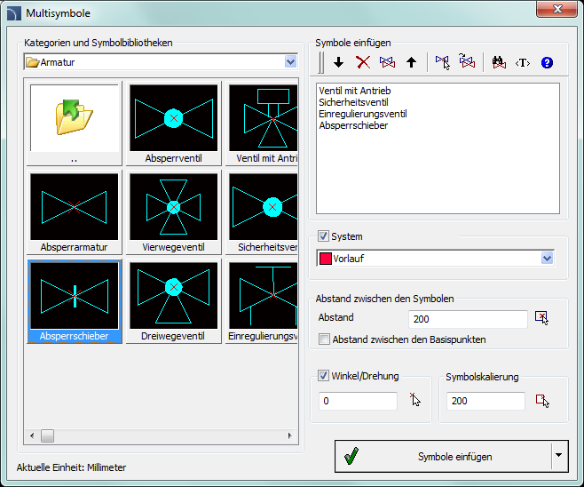Open the arrow next to Symbole einfügen

[x=557, y=456]
